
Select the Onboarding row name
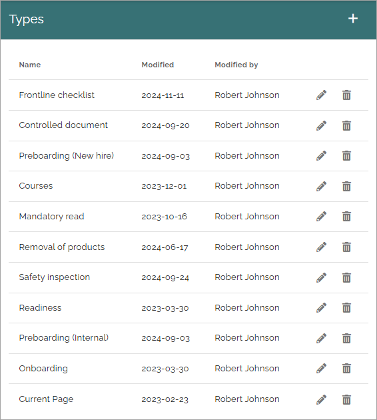[43, 369]
